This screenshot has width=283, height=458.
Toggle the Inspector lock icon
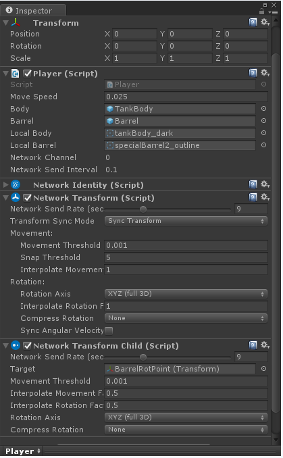[x=261, y=11]
